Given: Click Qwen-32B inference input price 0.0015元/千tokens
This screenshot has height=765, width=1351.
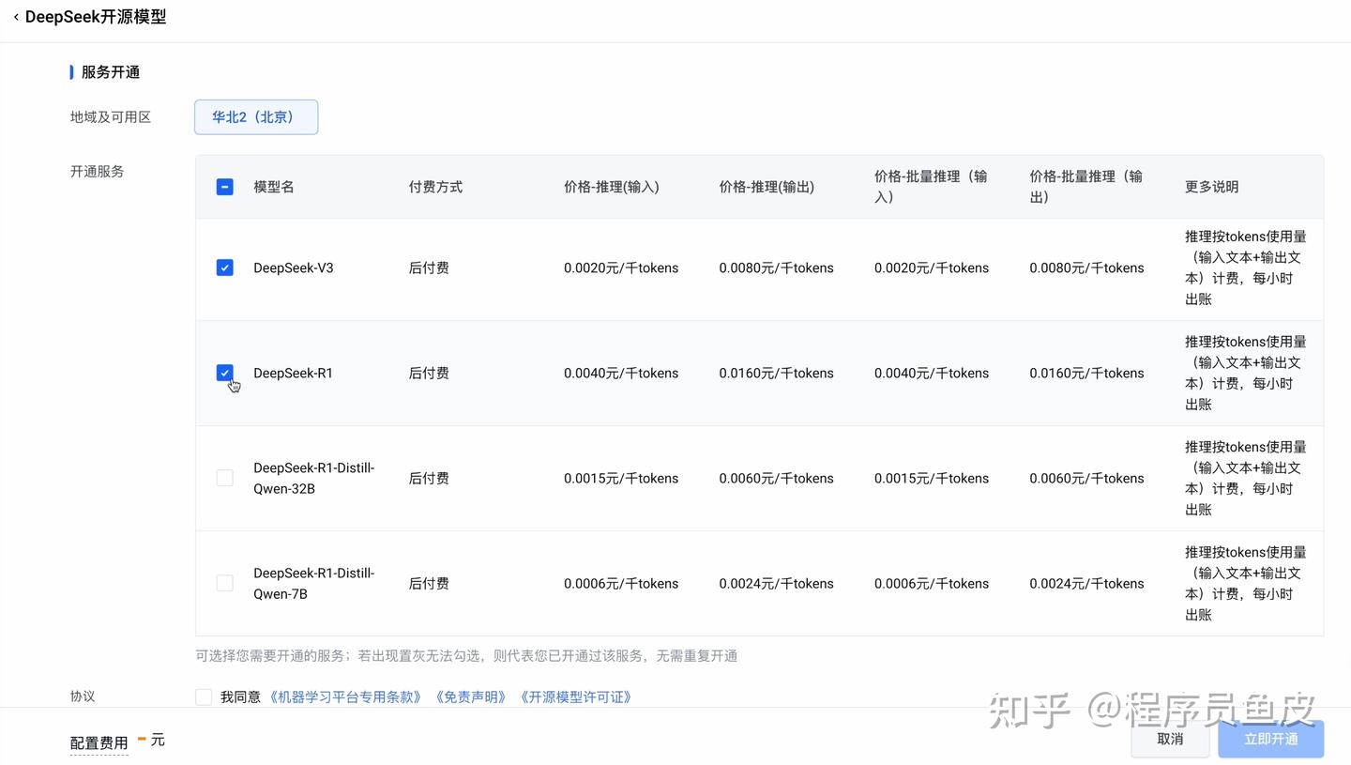Looking at the screenshot, I should [621, 478].
